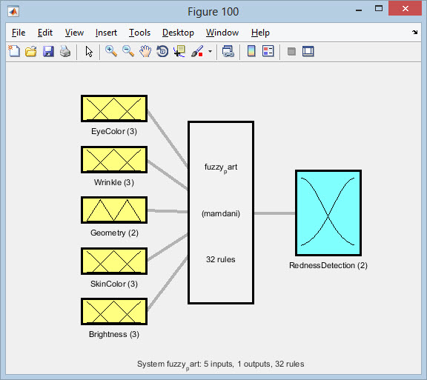The width and height of the screenshot is (427, 380).
Task: Select the Edit Plot arrow tool
Action: tap(89, 51)
